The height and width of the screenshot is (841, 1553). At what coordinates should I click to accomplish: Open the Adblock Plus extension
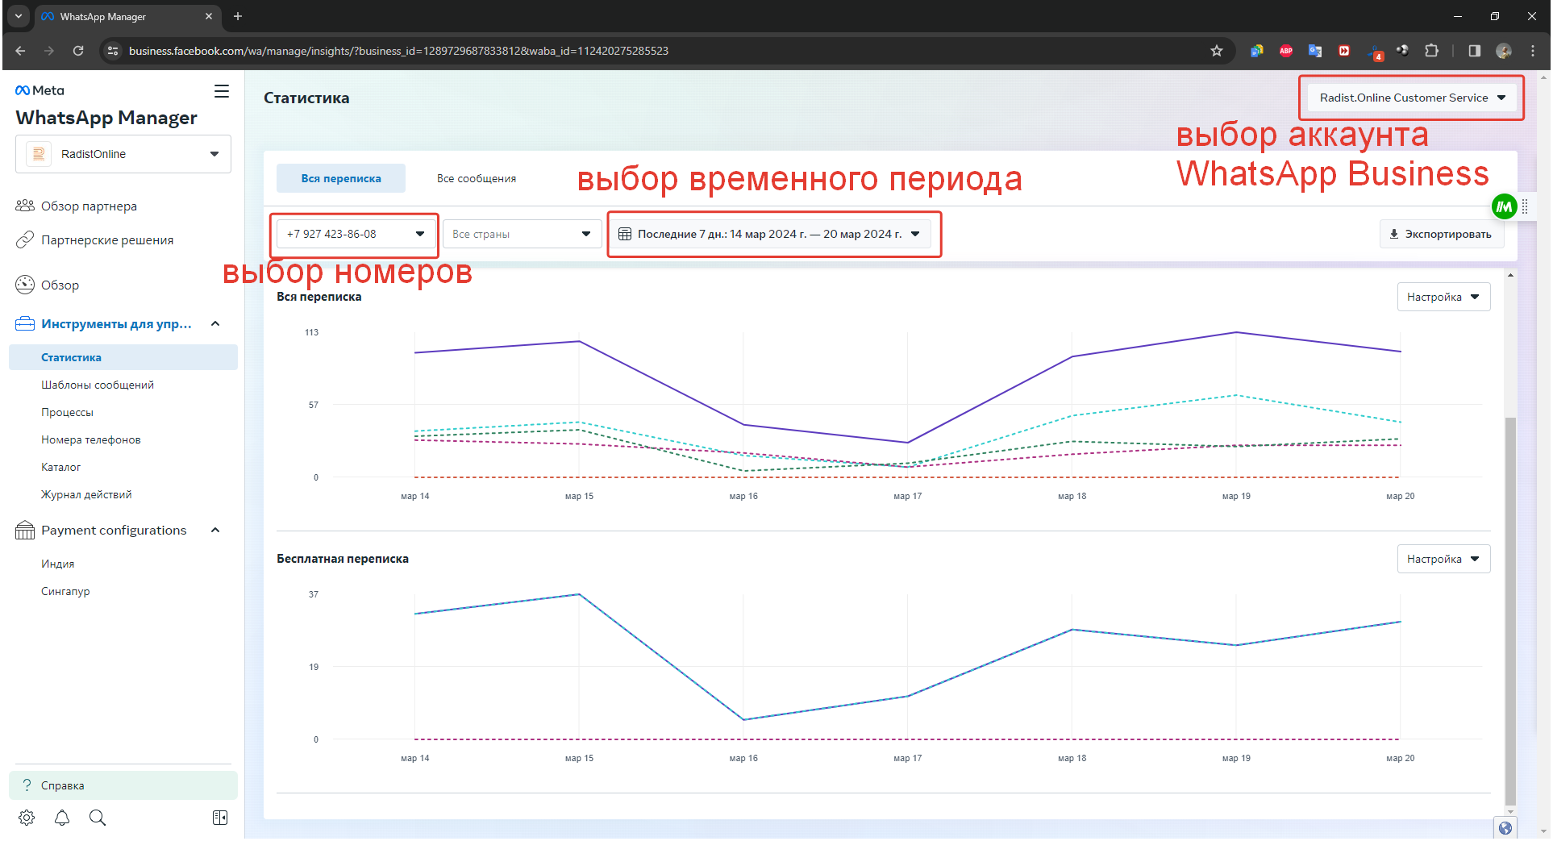[x=1286, y=51]
